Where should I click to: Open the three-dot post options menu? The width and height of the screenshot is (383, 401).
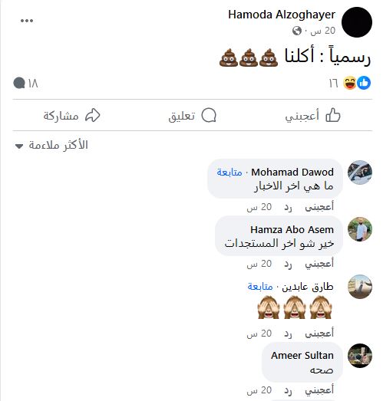(x=27, y=21)
